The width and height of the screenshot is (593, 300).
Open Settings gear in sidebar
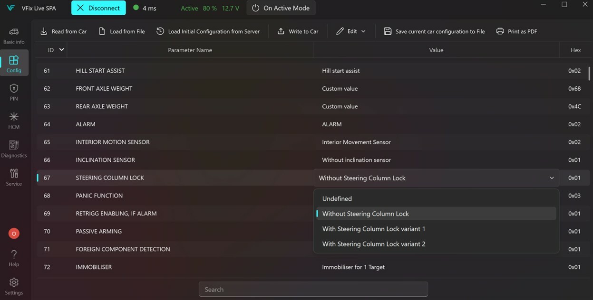click(14, 287)
